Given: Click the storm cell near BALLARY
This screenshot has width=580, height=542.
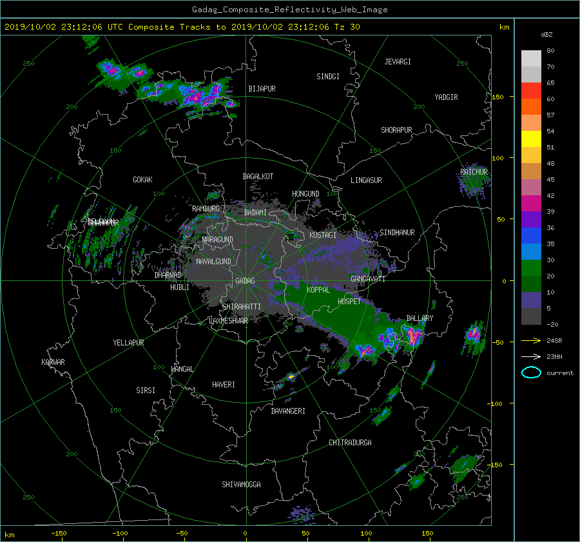Looking at the screenshot, I should point(412,336).
